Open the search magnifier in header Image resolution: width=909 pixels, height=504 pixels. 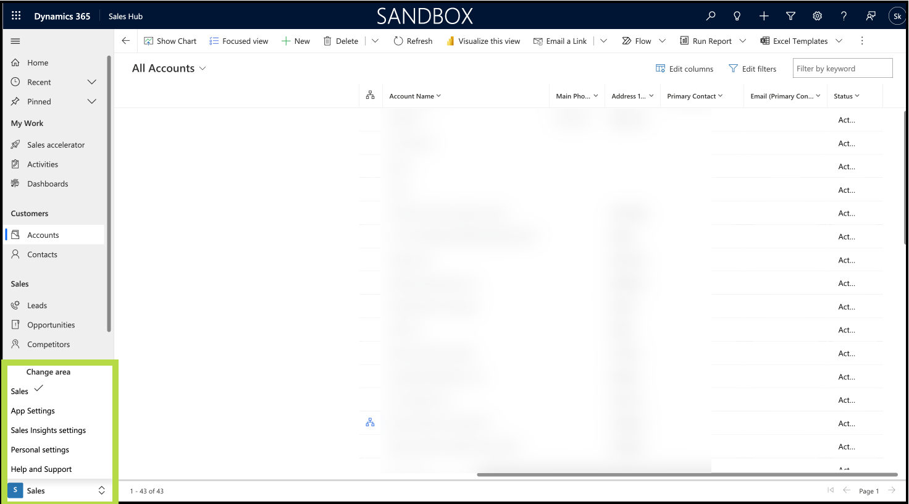point(711,16)
